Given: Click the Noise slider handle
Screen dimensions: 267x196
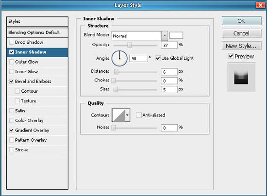Looking at the screenshot, I should (114, 128).
